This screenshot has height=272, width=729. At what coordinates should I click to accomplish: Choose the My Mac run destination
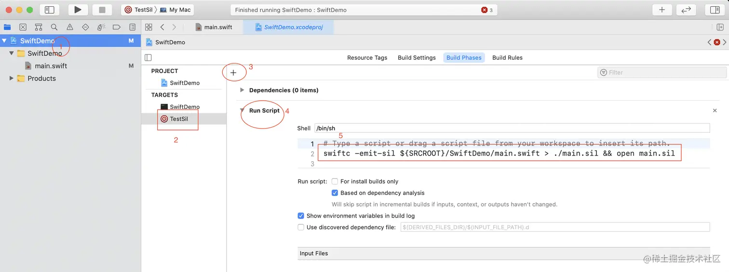point(175,10)
